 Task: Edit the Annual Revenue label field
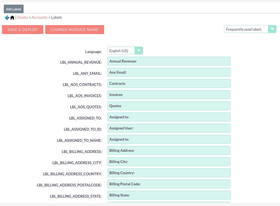coord(169,61)
